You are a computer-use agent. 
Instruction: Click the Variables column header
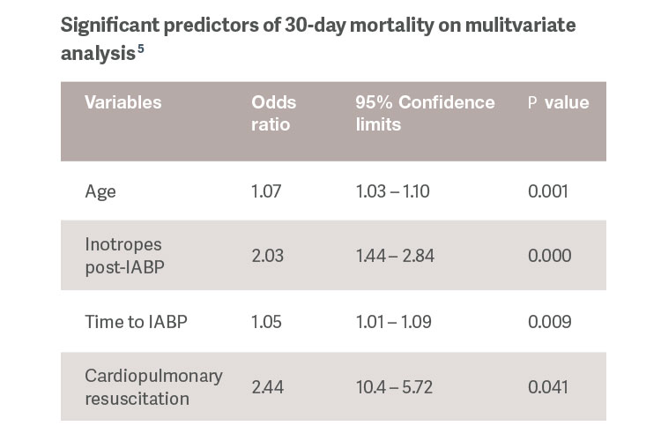click(x=123, y=103)
